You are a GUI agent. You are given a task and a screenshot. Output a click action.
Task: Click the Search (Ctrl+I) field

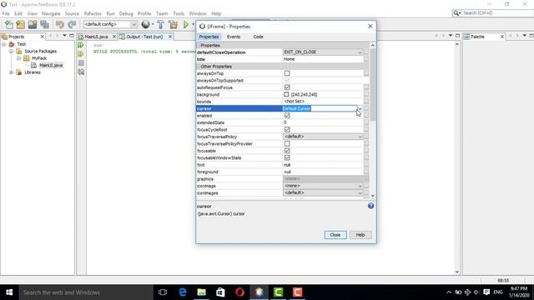pyautogui.click(x=497, y=13)
